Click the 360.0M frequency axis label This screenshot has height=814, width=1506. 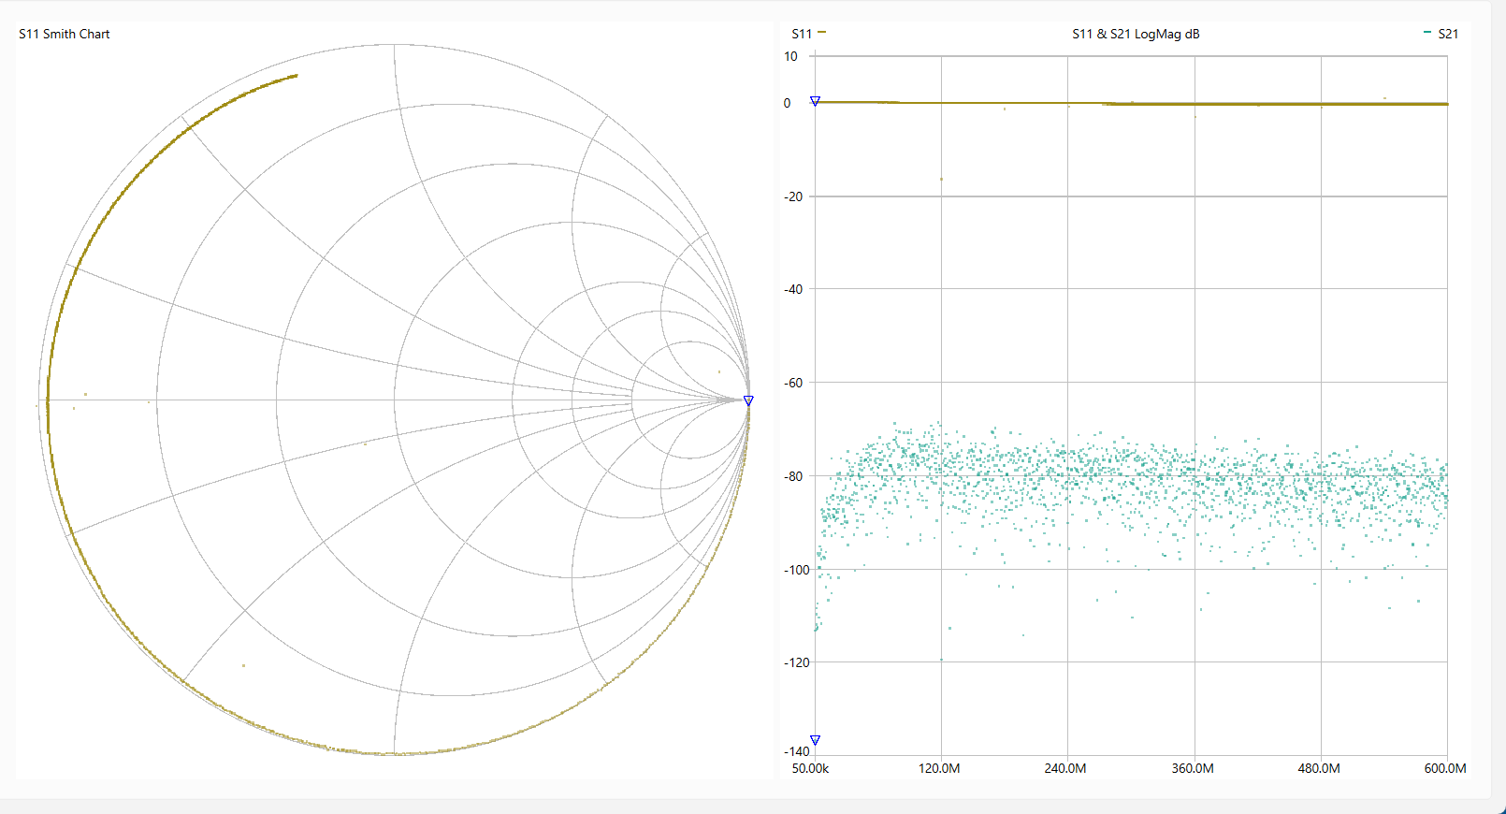click(1193, 768)
